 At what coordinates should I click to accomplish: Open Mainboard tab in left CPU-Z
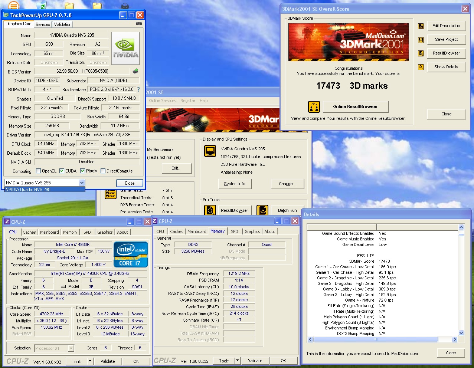[49, 232]
